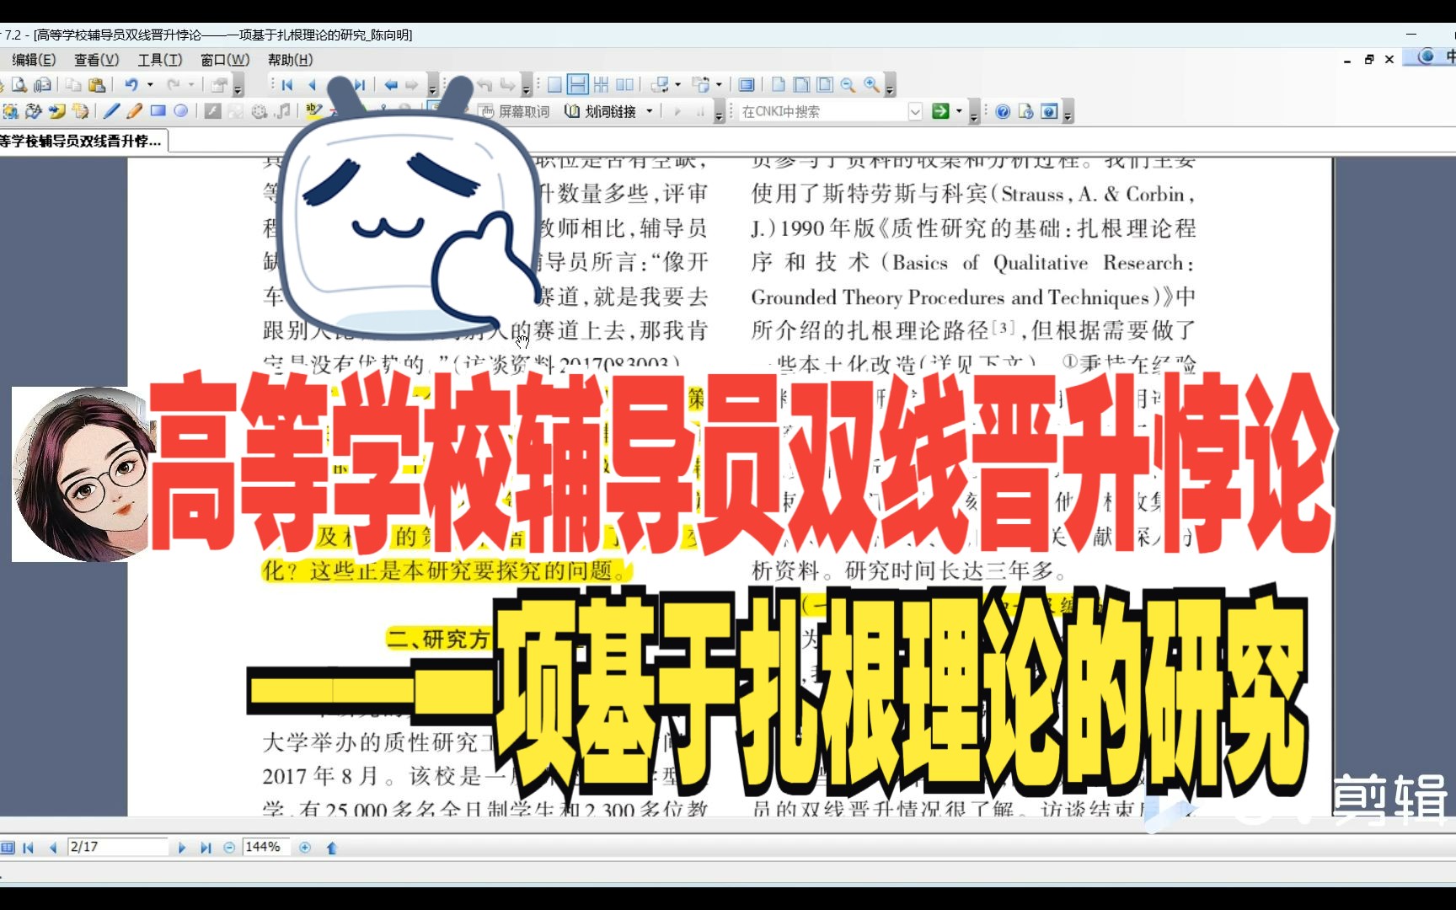Open the 划词链接 dropdown arrow
The image size is (1456, 910).
point(649,110)
